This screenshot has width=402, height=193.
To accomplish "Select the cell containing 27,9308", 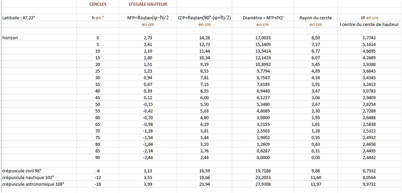I will click(263, 184).
